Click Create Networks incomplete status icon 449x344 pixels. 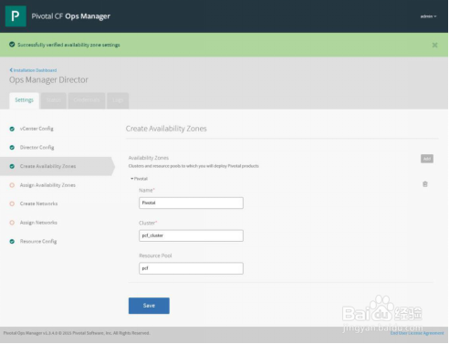pyautogui.click(x=12, y=203)
